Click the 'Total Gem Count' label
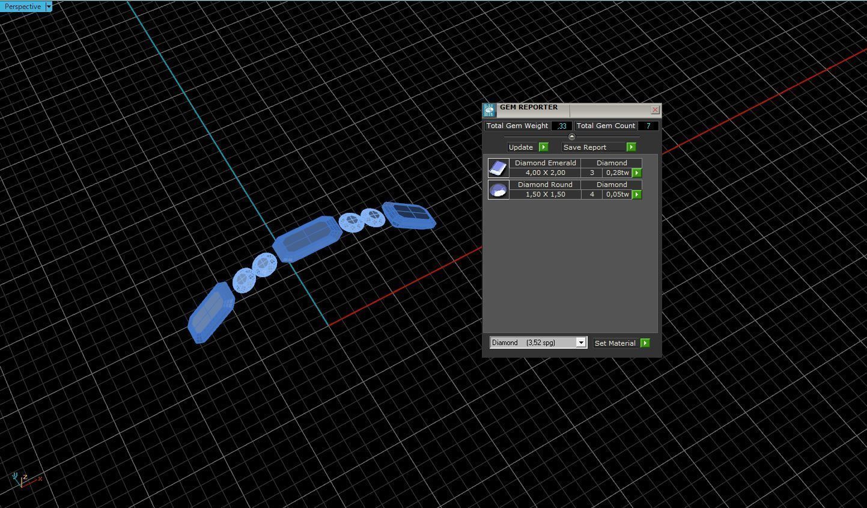Viewport: 867px width, 508px height. pos(606,126)
